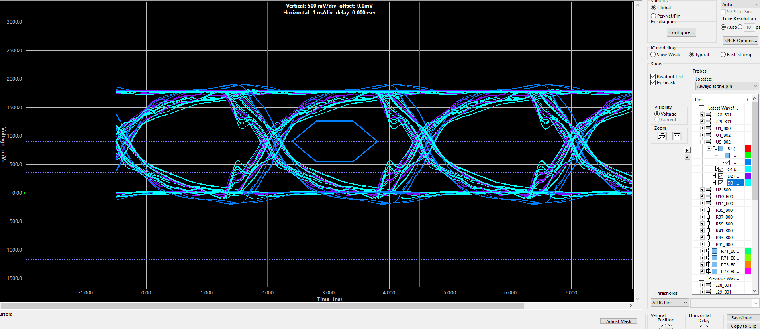Click the Configure... eye diagram button
Viewport: 760px width, 329px height.
coord(681,32)
